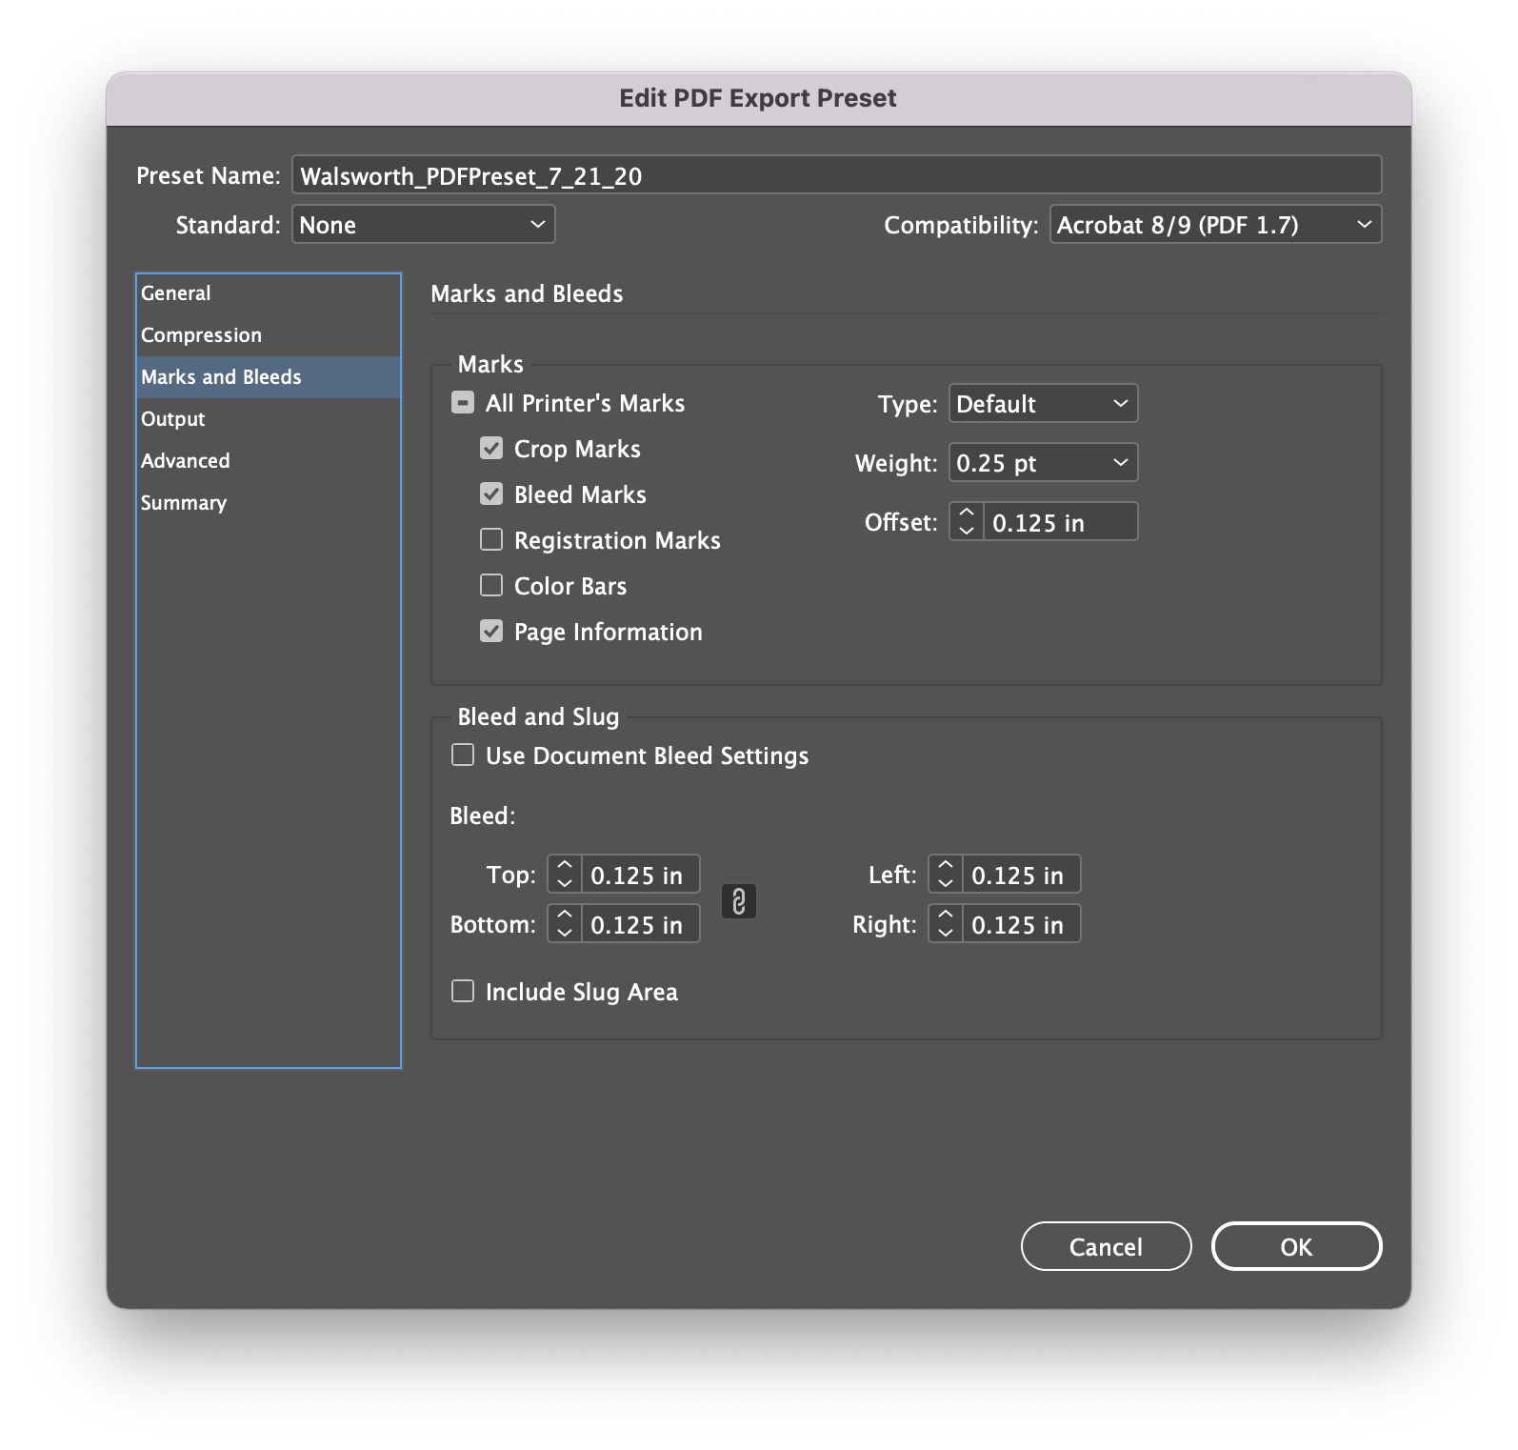Decrease the Top bleed with the down arrow
Screen dimensions: 1518x1450
[565, 883]
